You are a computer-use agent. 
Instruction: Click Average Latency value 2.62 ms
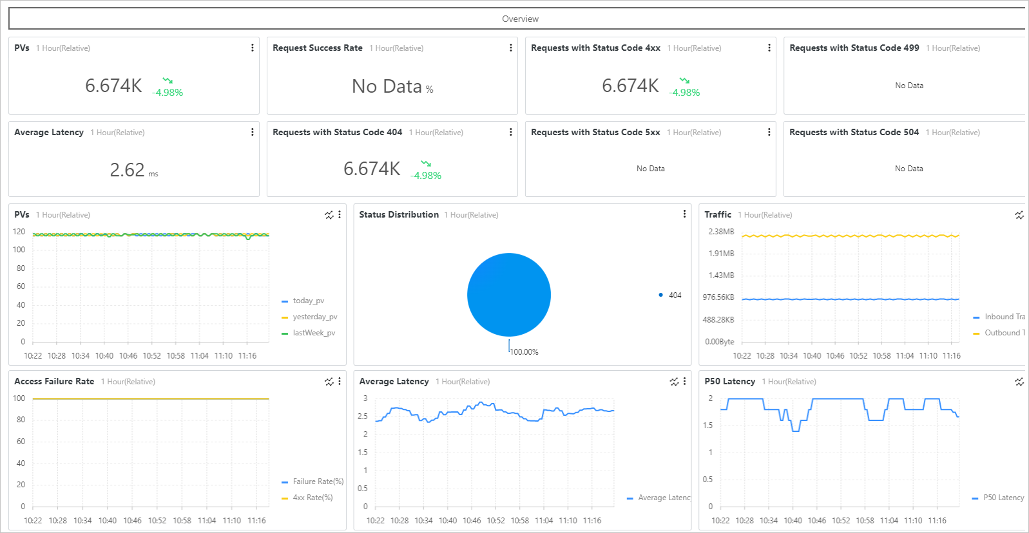point(134,170)
